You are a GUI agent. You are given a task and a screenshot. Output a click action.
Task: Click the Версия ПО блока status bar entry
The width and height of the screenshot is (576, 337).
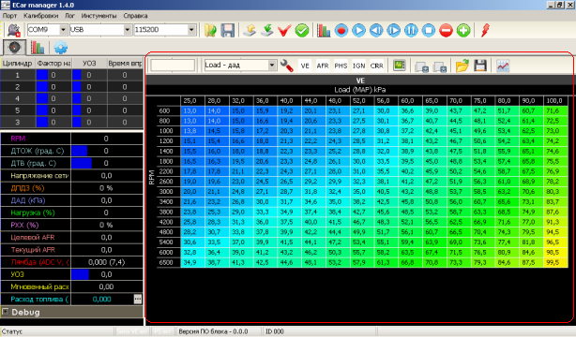(x=213, y=331)
